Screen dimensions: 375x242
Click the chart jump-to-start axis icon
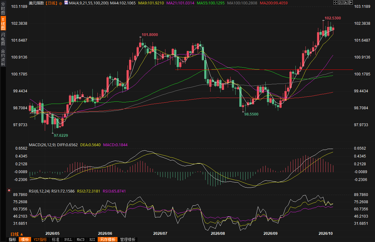341,3
